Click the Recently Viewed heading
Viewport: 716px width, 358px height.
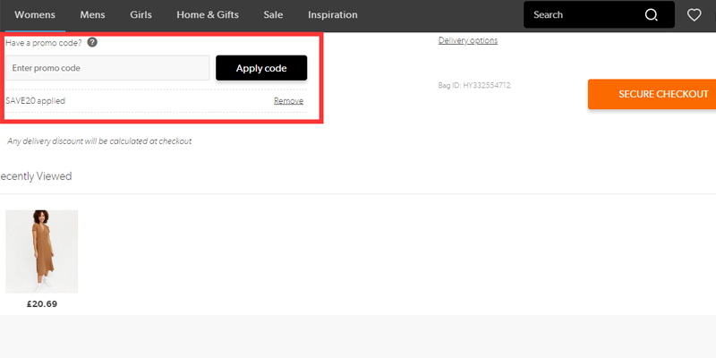point(36,176)
